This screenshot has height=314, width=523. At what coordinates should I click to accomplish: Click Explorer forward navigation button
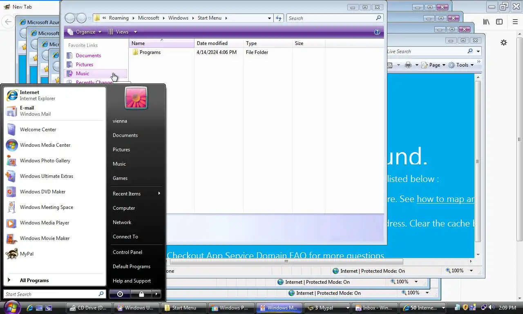81,18
